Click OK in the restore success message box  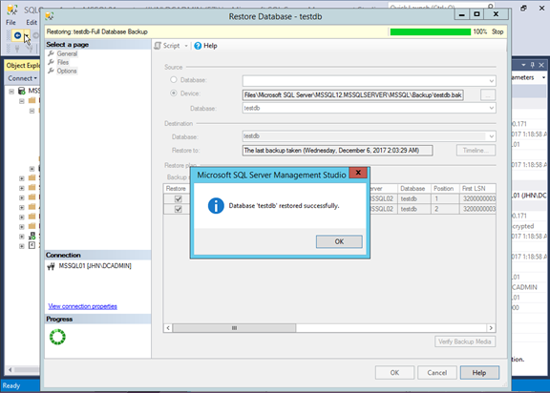click(339, 241)
